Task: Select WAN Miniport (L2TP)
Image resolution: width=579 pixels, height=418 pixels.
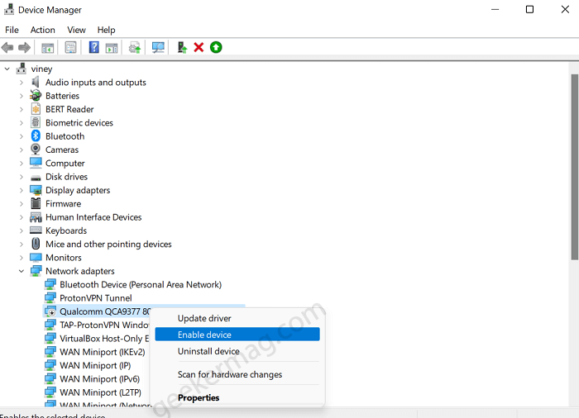Action: [100, 392]
